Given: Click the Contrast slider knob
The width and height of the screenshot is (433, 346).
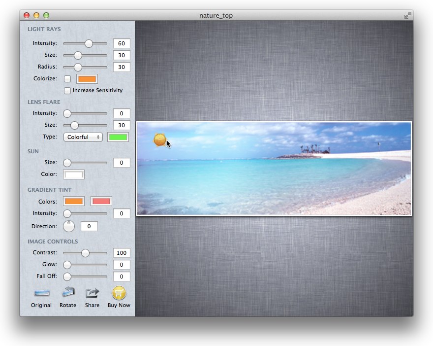Looking at the screenshot, I should coord(85,253).
